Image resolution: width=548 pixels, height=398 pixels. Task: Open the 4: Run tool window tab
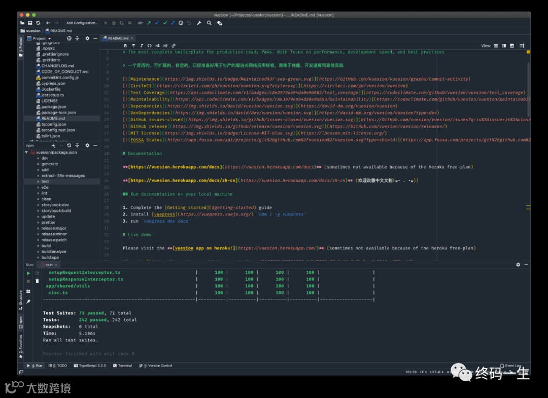(x=35, y=366)
